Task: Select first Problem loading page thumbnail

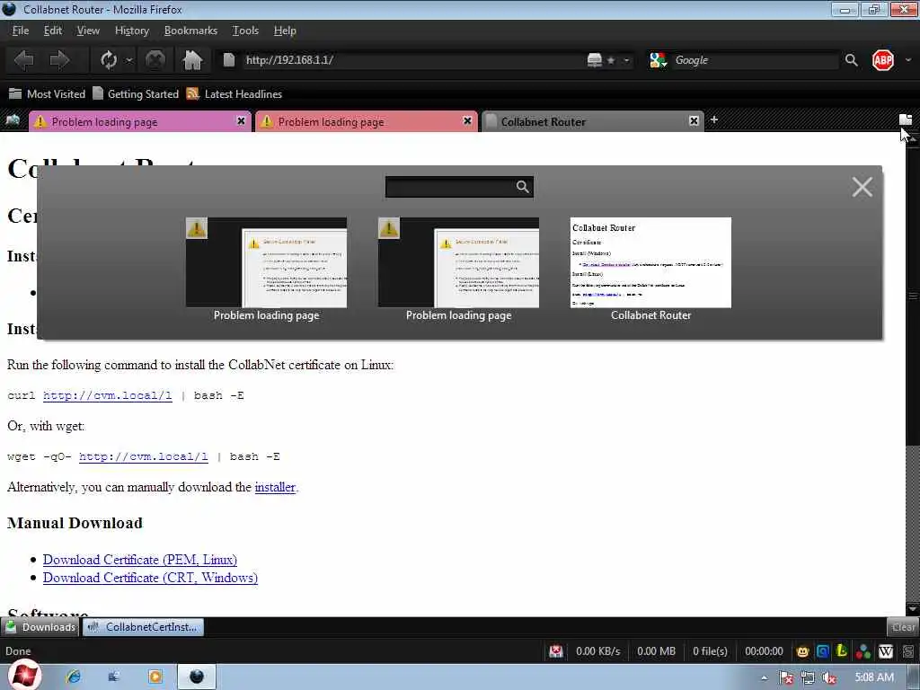Action: click(x=266, y=262)
